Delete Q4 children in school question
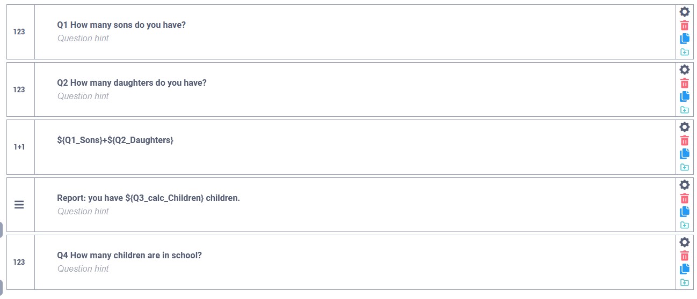This screenshot has height=299, width=697. point(684,256)
